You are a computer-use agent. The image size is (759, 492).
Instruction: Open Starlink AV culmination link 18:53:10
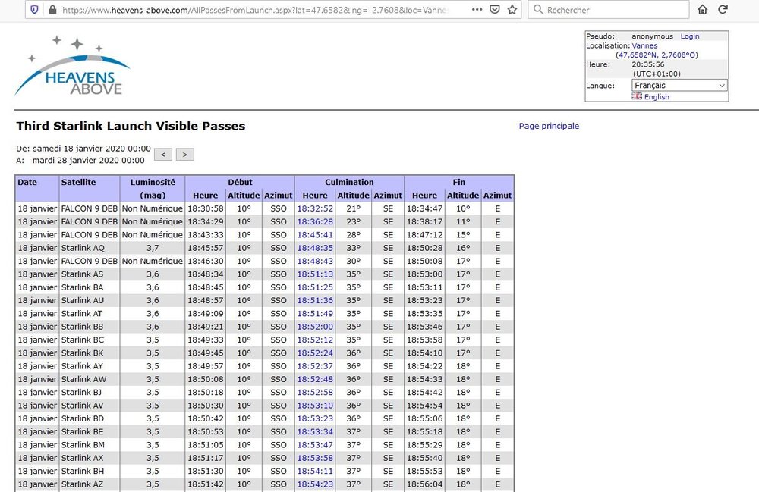[315, 405]
